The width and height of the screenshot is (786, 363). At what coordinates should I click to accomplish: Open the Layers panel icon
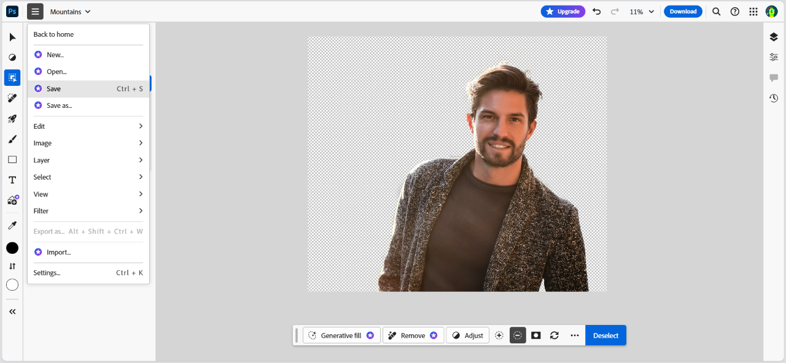tap(774, 37)
